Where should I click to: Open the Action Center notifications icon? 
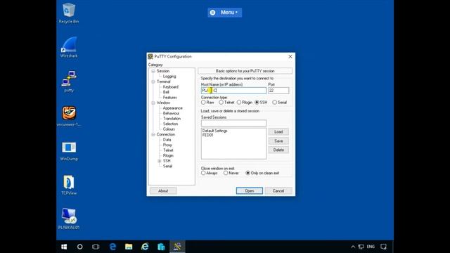(383, 247)
